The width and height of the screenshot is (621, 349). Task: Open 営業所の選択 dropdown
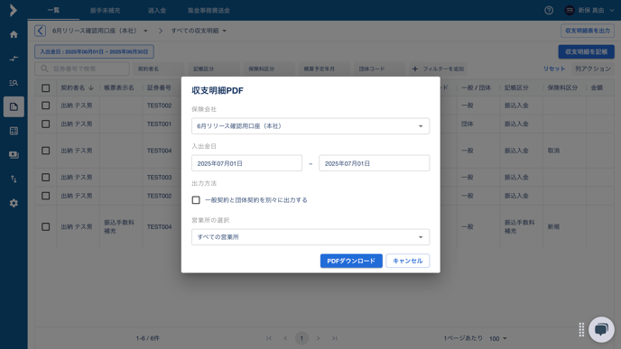(310, 237)
